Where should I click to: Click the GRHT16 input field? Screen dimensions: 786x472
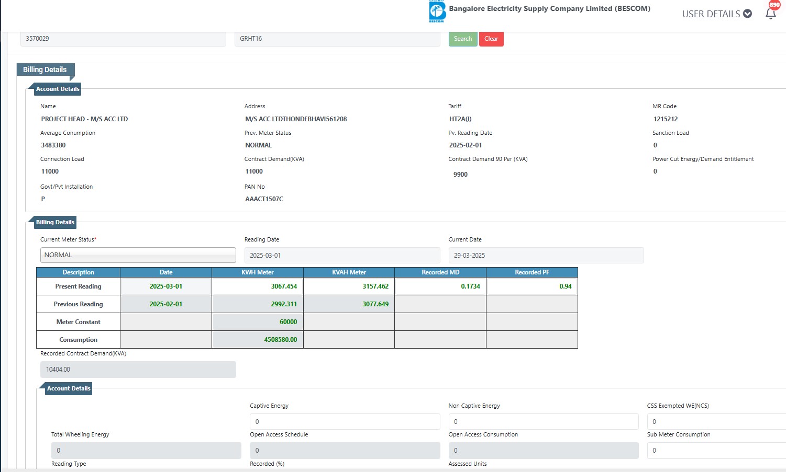pos(337,39)
